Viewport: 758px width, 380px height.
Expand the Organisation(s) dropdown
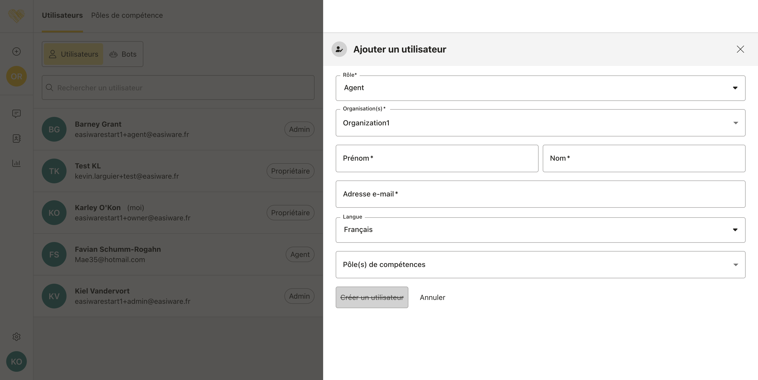click(x=540, y=123)
